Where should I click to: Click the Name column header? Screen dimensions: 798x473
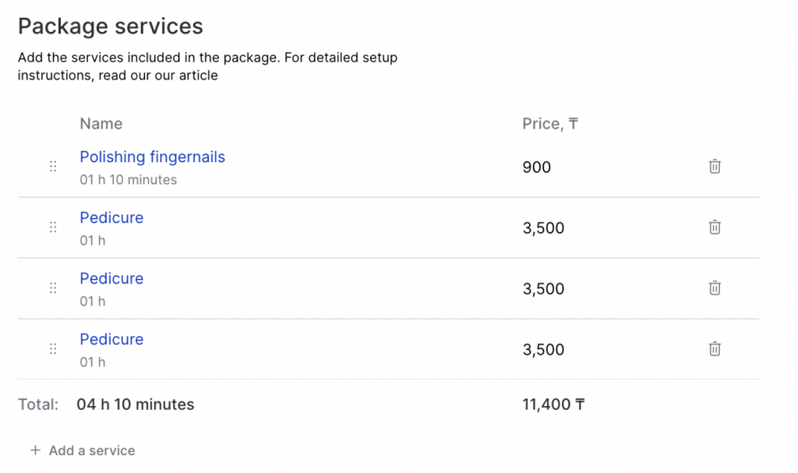click(101, 124)
